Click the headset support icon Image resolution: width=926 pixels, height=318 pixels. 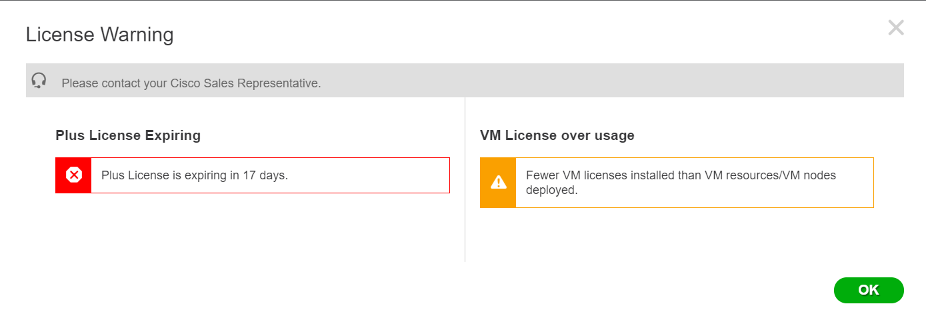(39, 81)
